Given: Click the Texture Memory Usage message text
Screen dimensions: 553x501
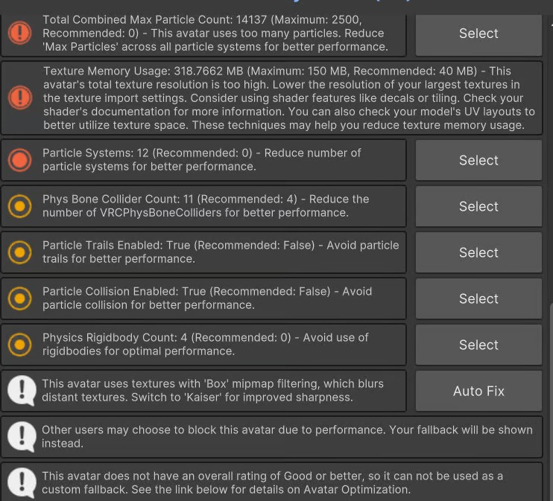Looking at the screenshot, I should [289, 98].
